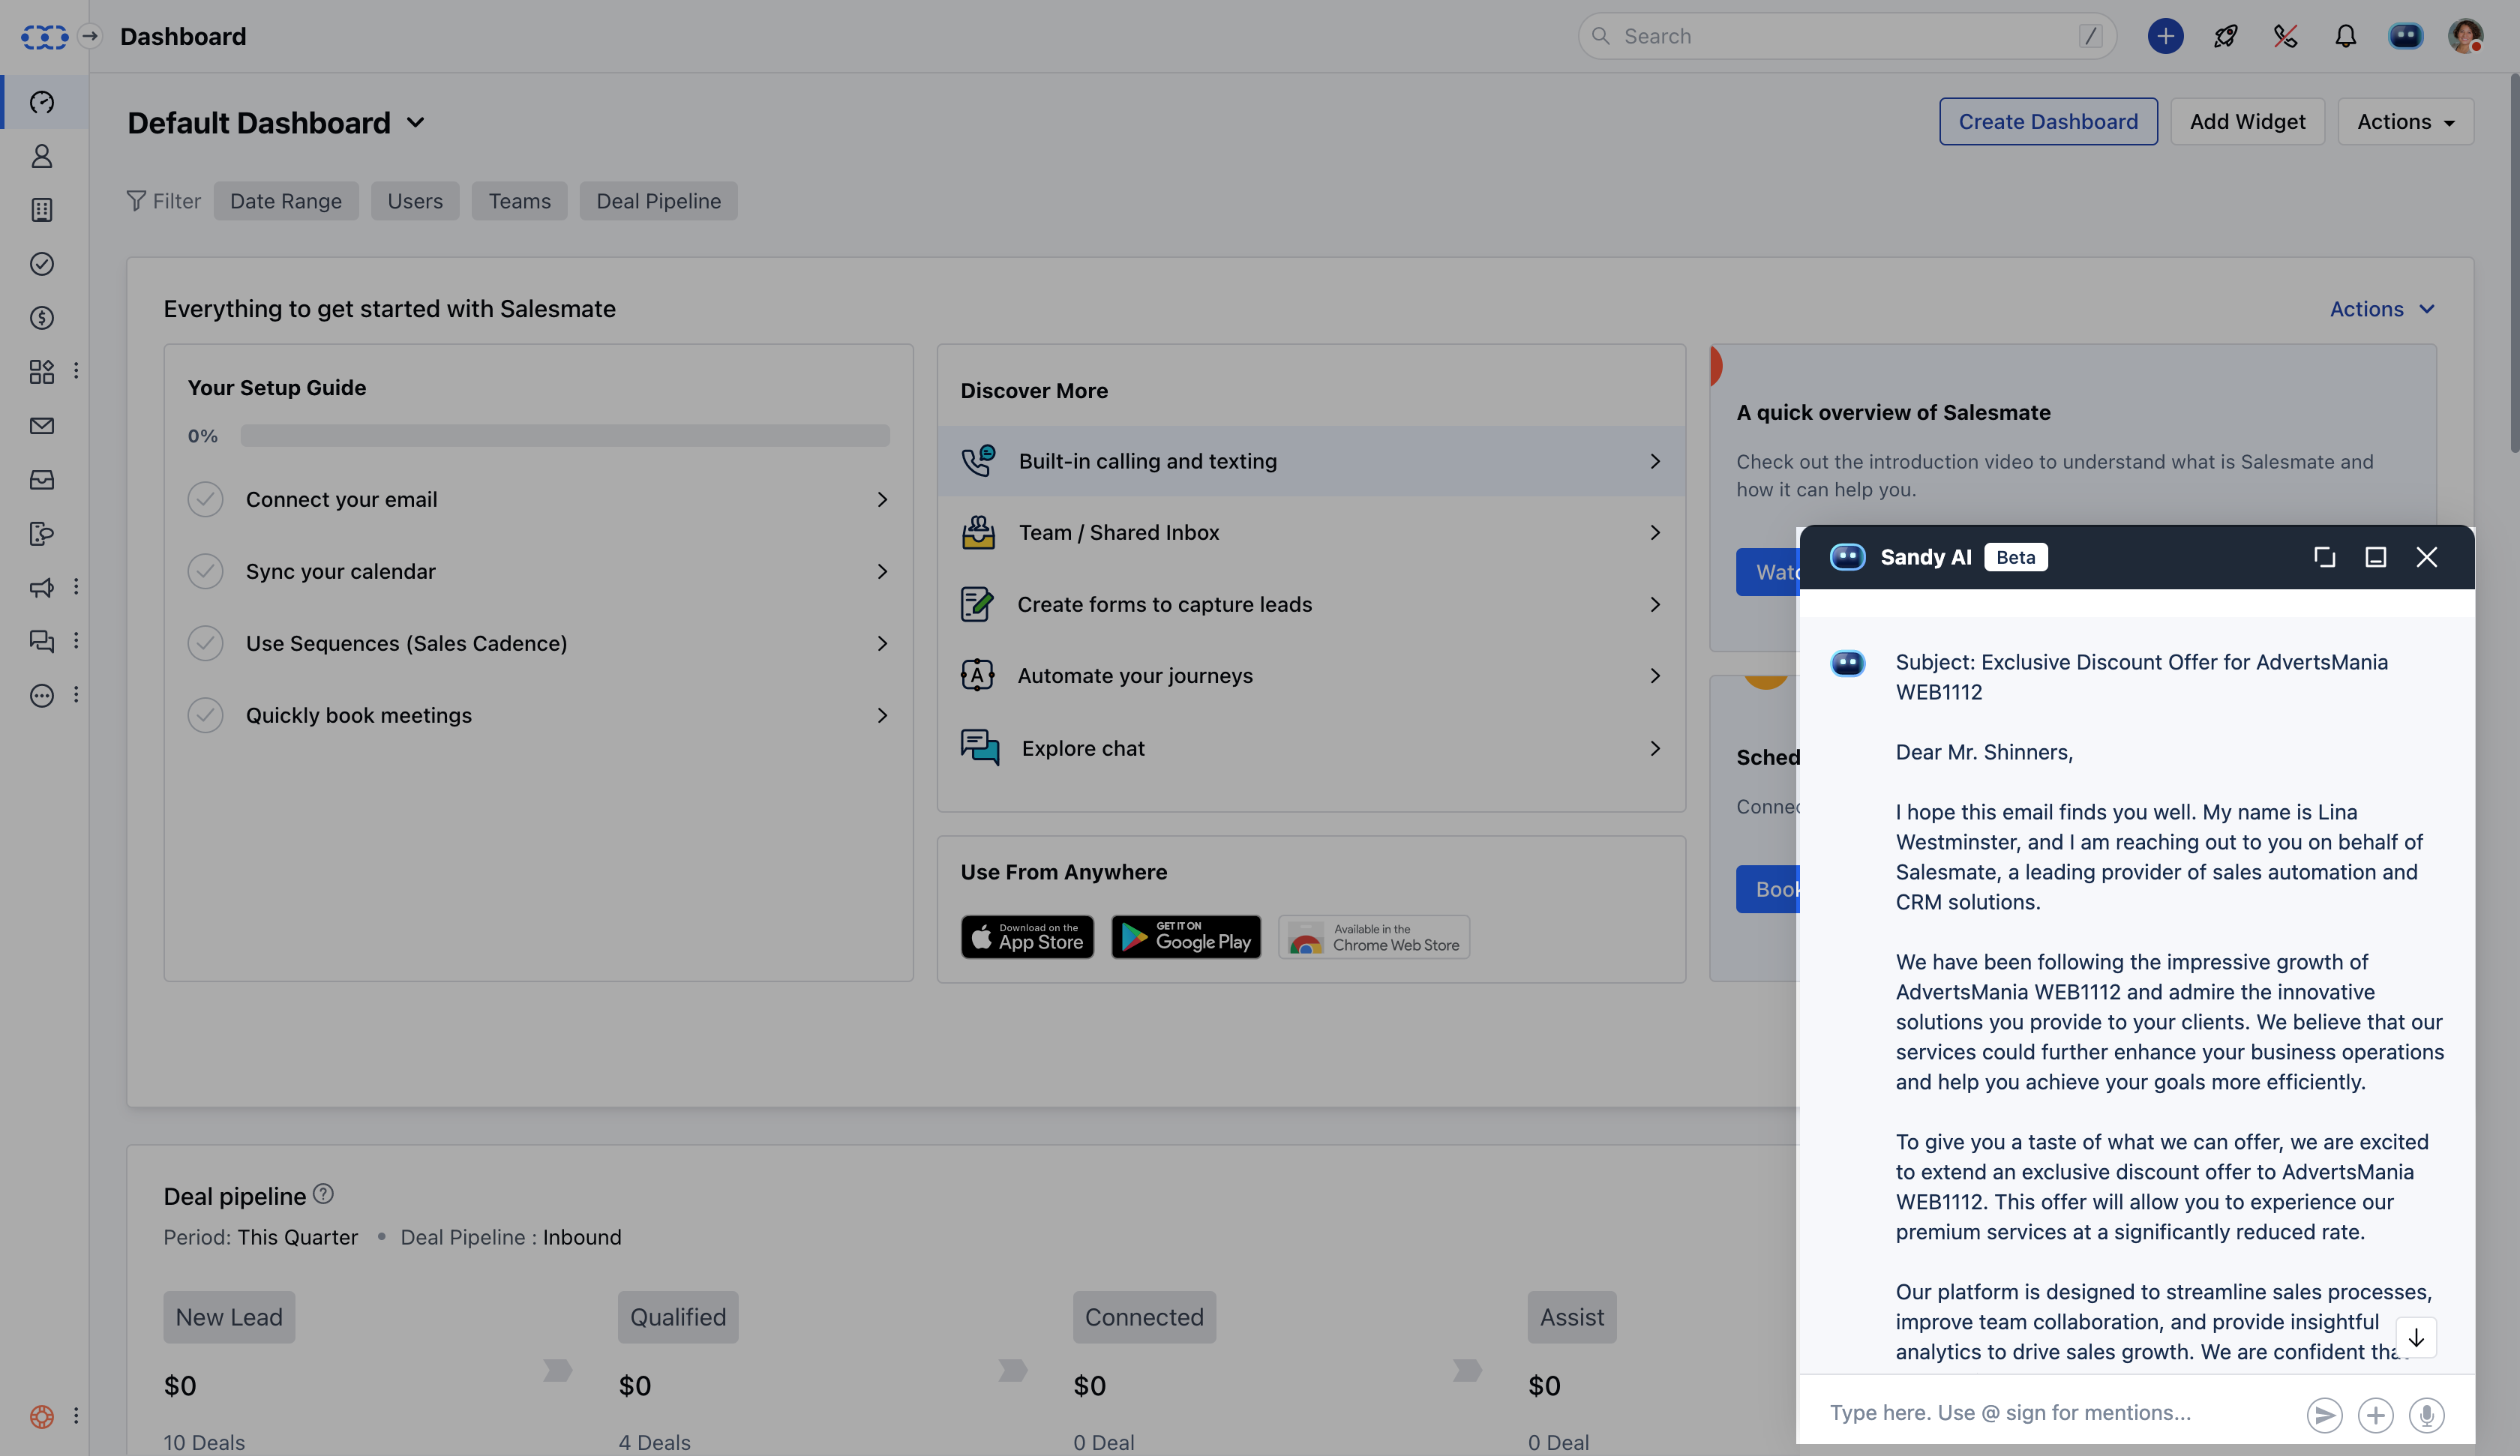Open the Dashboard gauge icon in sidebar

42,102
